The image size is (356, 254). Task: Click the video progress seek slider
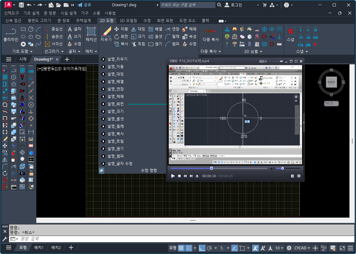point(219,169)
